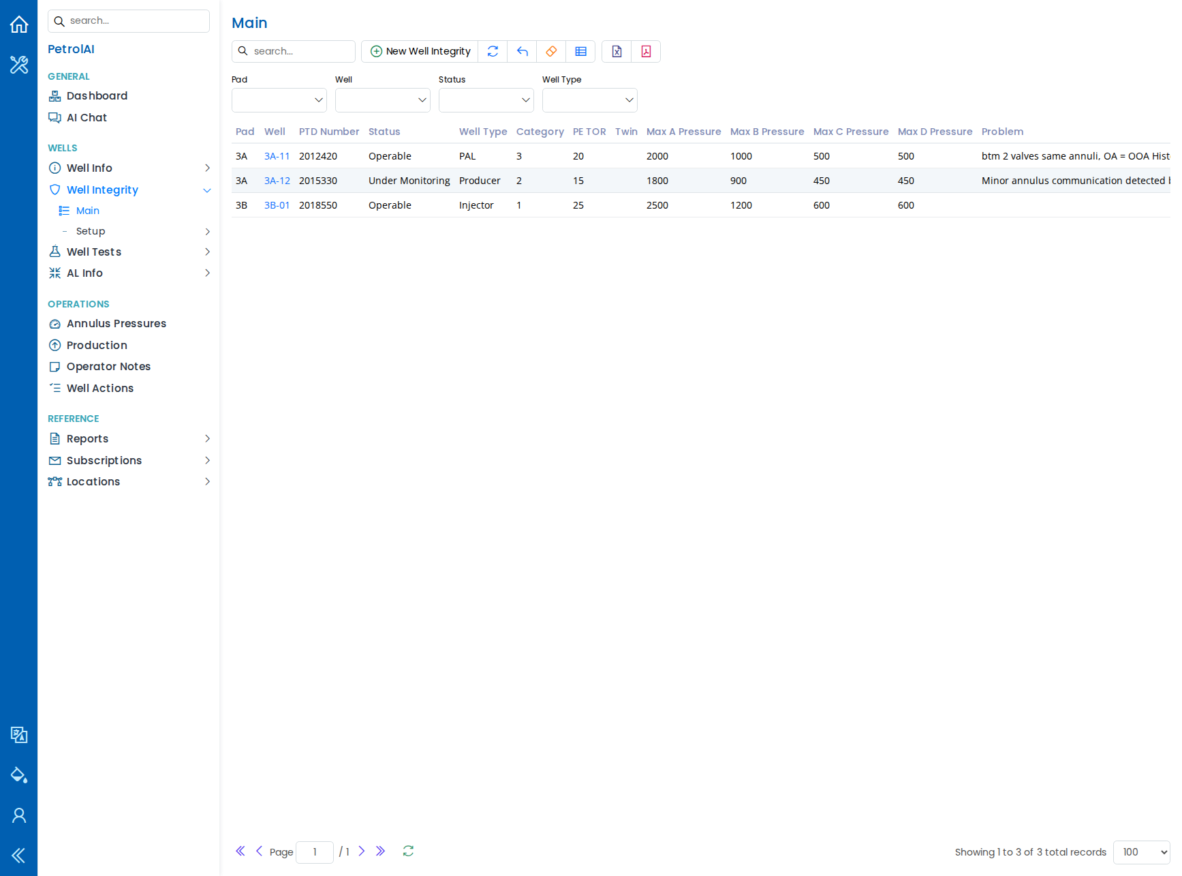
Task: Open Production menu item
Action: pyautogui.click(x=97, y=346)
